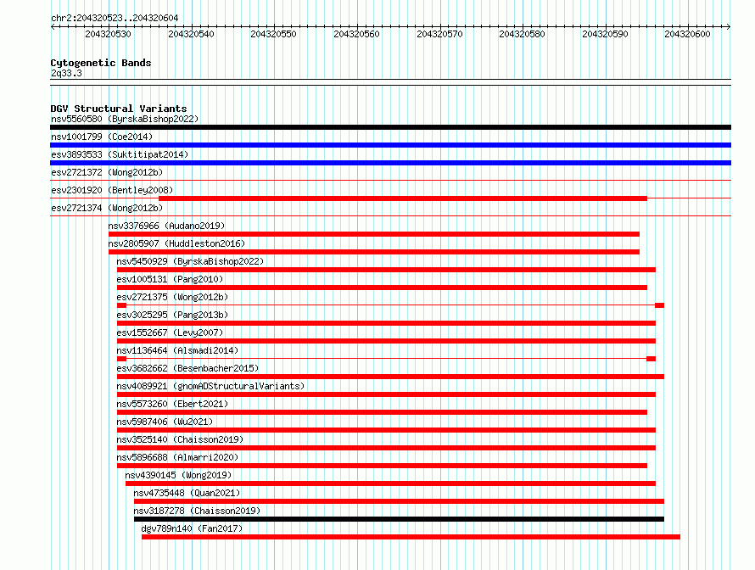Open variant esv1552667 (Levy2007) label
This screenshot has width=755, height=570.
pos(170,332)
